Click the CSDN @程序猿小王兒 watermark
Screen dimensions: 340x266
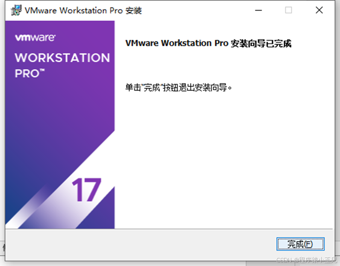pyautogui.click(x=307, y=260)
